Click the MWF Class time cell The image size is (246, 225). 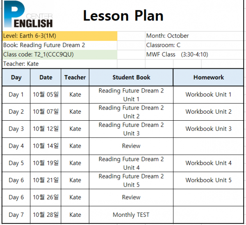[x=194, y=55]
